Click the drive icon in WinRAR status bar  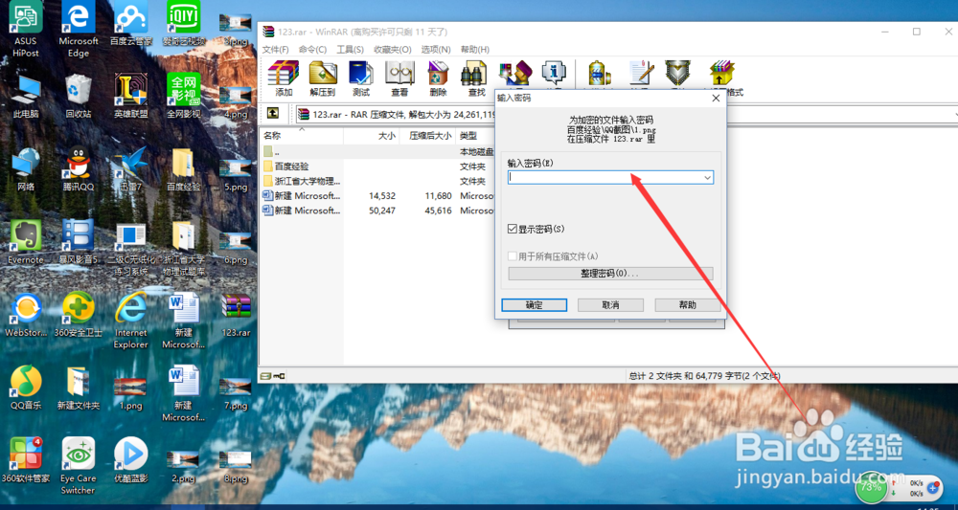click(x=266, y=376)
